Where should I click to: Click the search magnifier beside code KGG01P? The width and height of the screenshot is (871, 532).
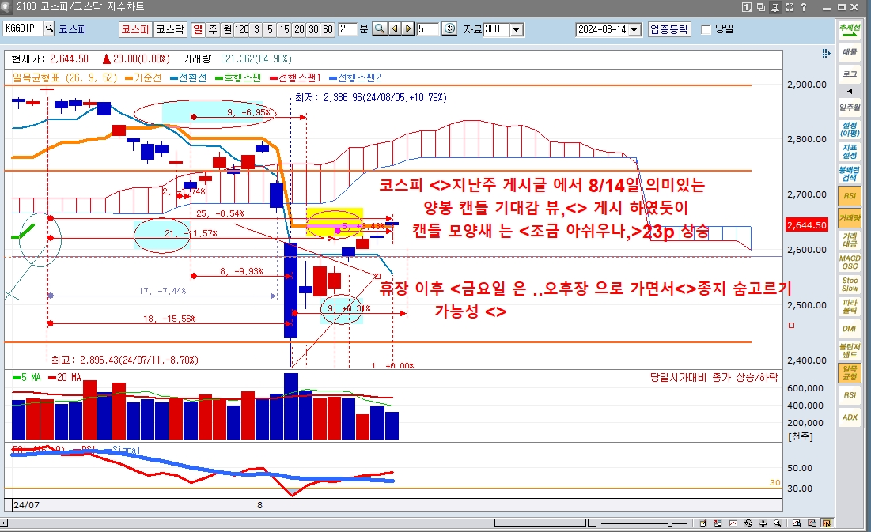[49, 29]
